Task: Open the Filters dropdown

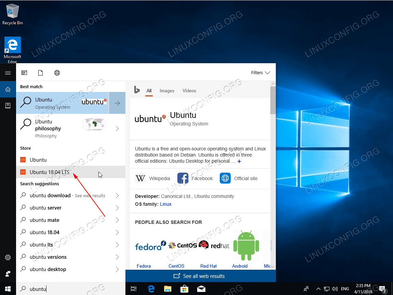Action: click(x=261, y=73)
